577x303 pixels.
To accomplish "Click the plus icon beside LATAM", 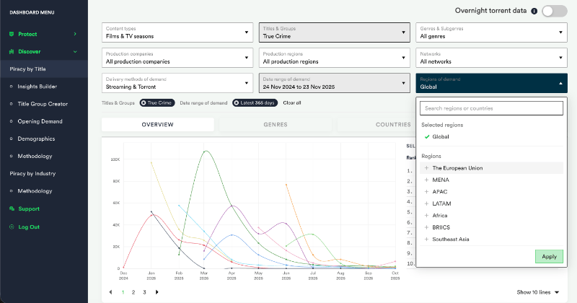I will (x=426, y=203).
